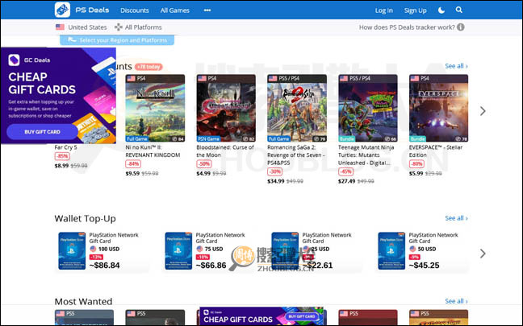Click the Most Wanted heading

(x=83, y=302)
